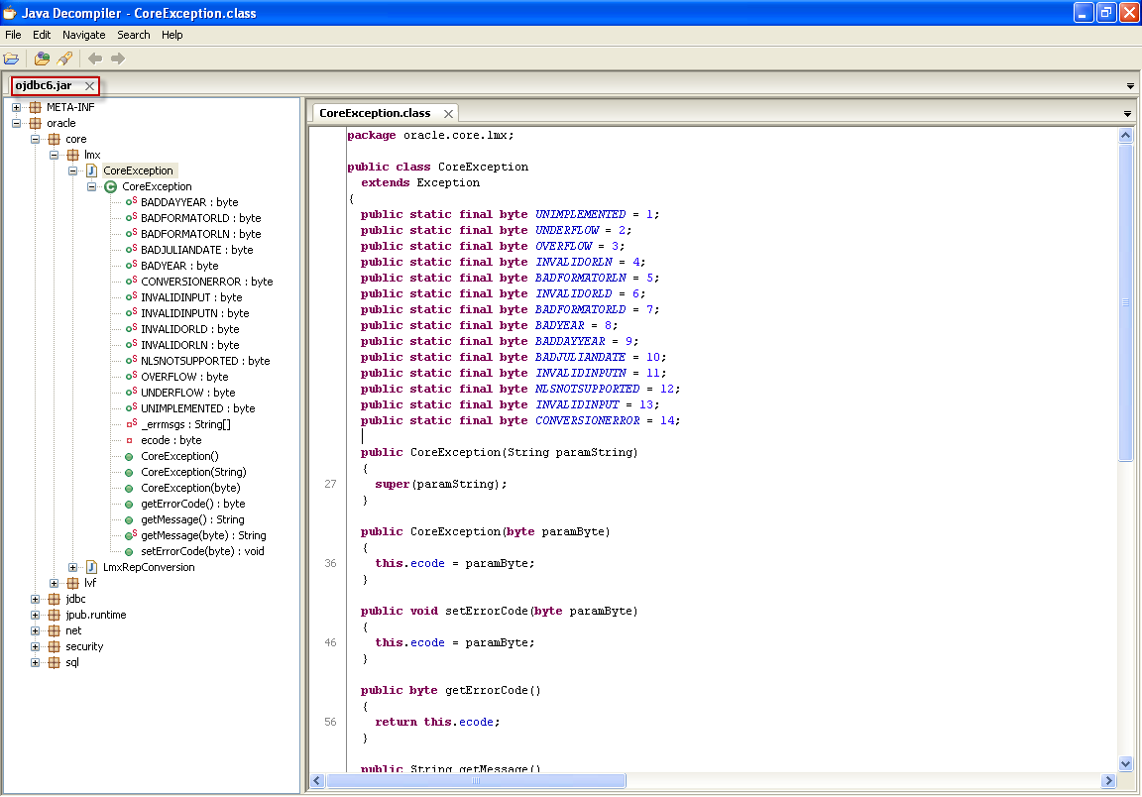Close the ojdbc6.jar tab
Viewport: 1142px width, 797px height.
pos(89,86)
